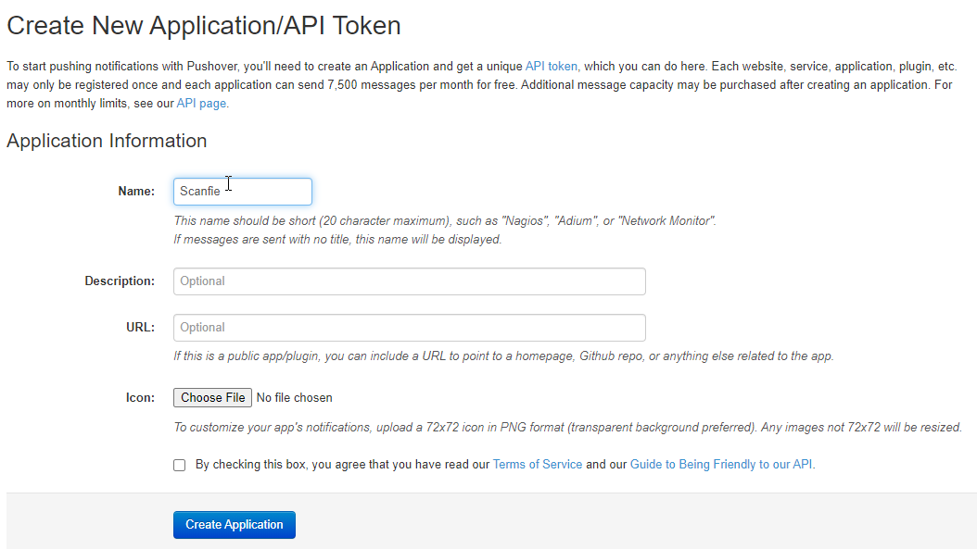977x549 pixels.
Task: Click the "Icon:" field label
Action: 140,397
